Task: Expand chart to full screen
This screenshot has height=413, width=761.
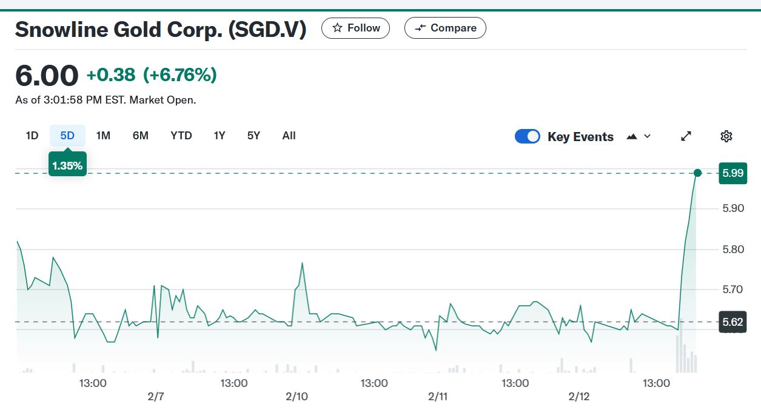Action: (686, 136)
